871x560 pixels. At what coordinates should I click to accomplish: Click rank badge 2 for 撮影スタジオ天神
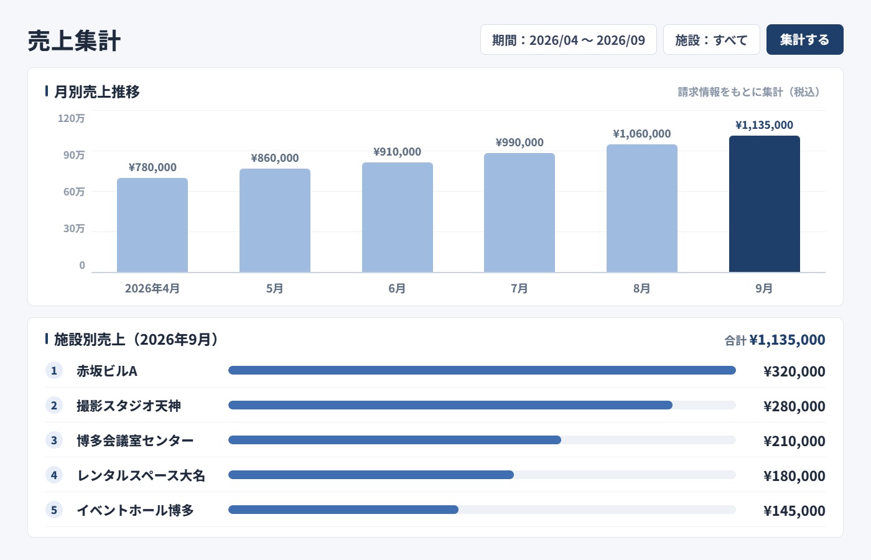54,406
